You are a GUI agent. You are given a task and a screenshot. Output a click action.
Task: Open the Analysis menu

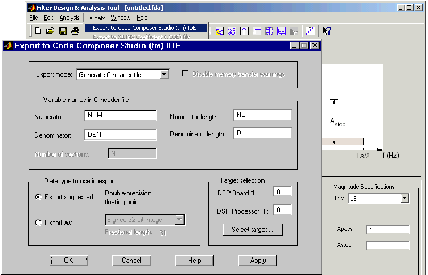(69, 18)
